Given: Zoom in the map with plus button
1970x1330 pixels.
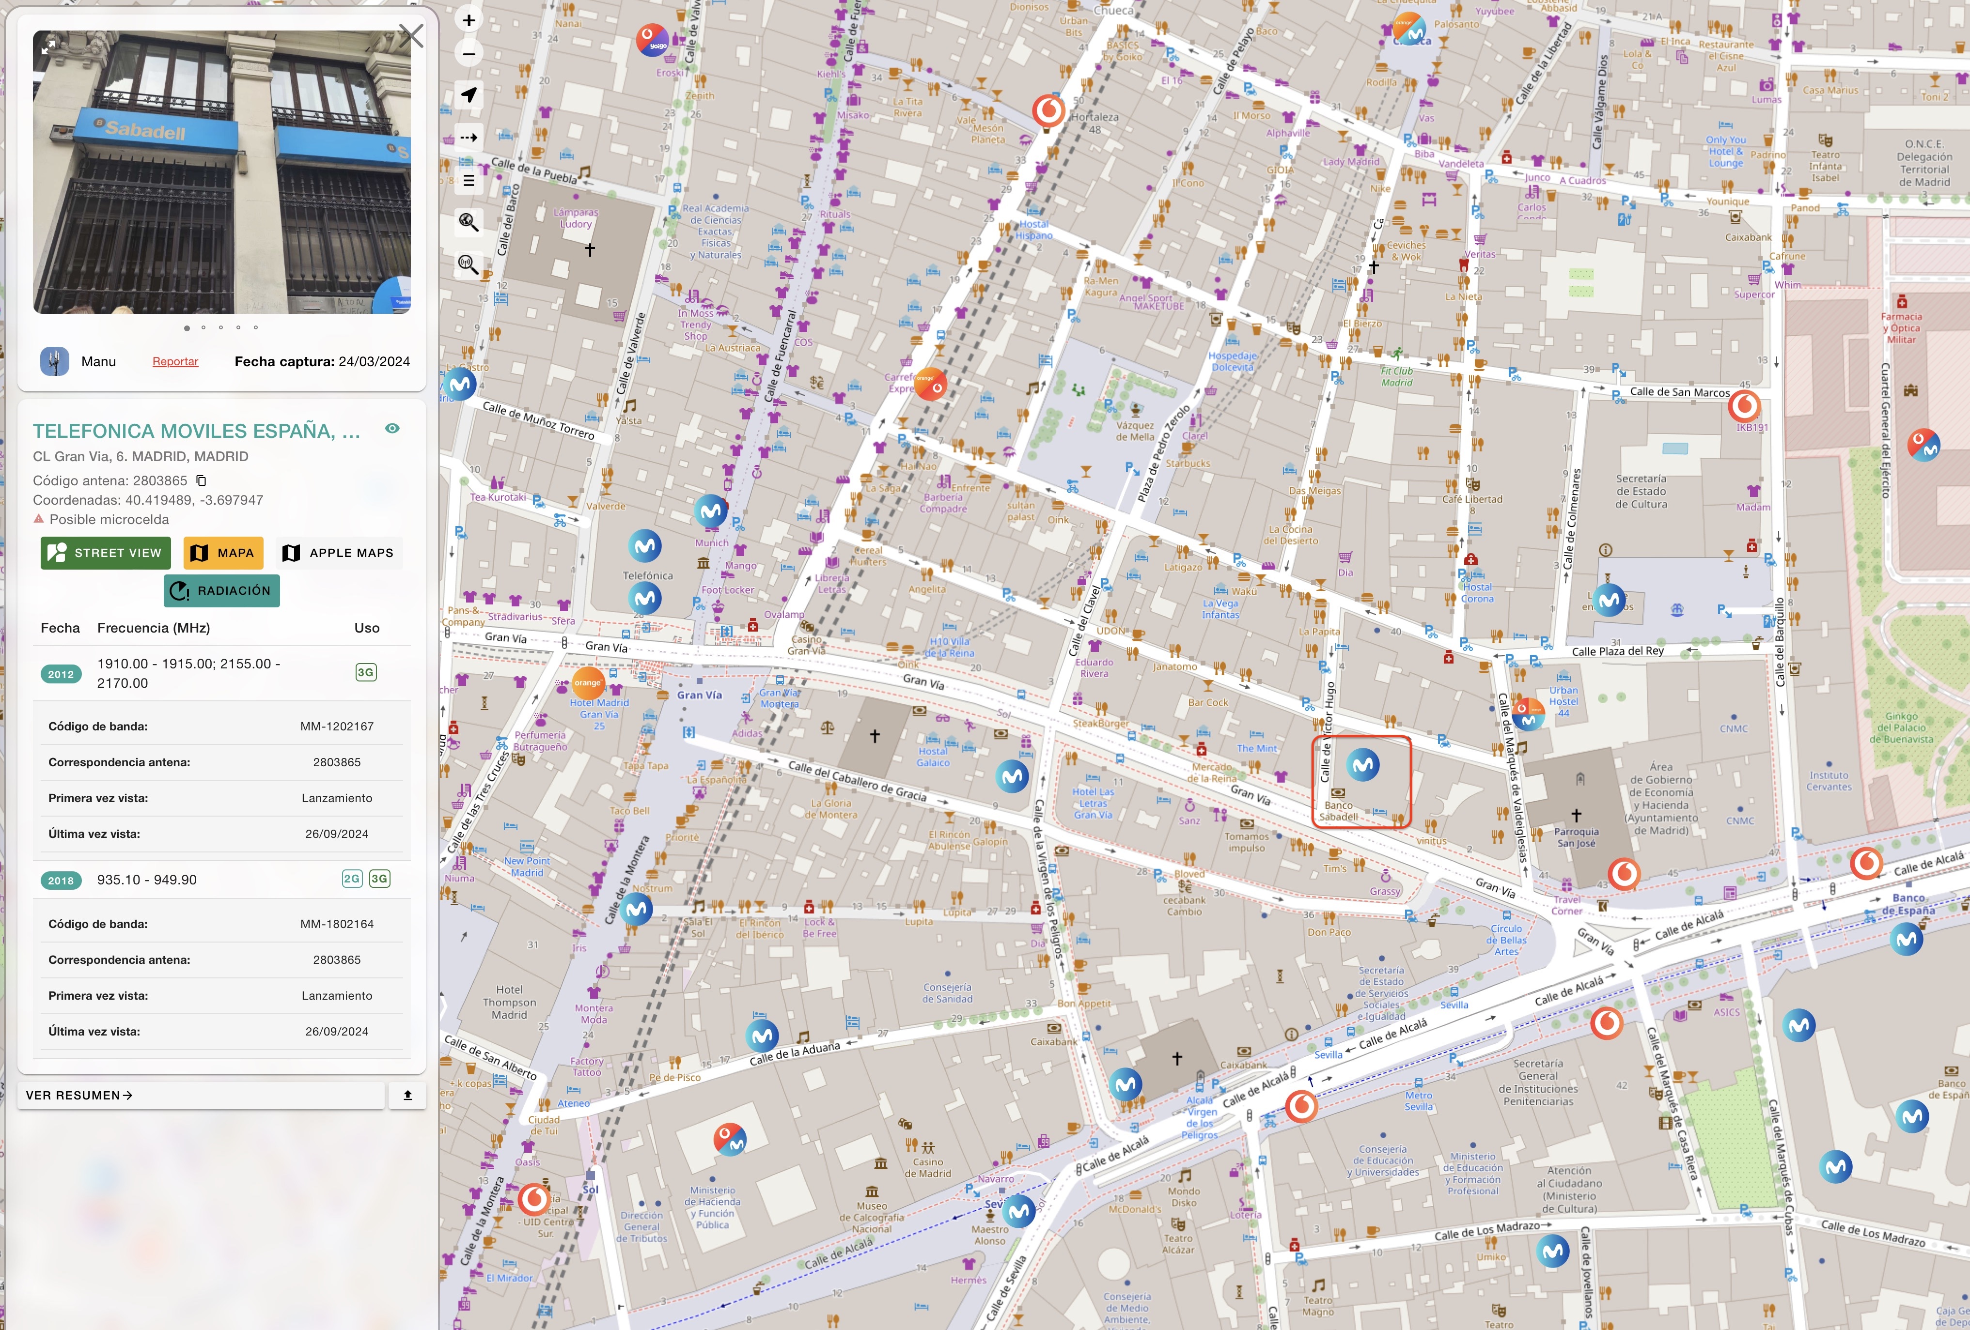Looking at the screenshot, I should click(x=469, y=19).
